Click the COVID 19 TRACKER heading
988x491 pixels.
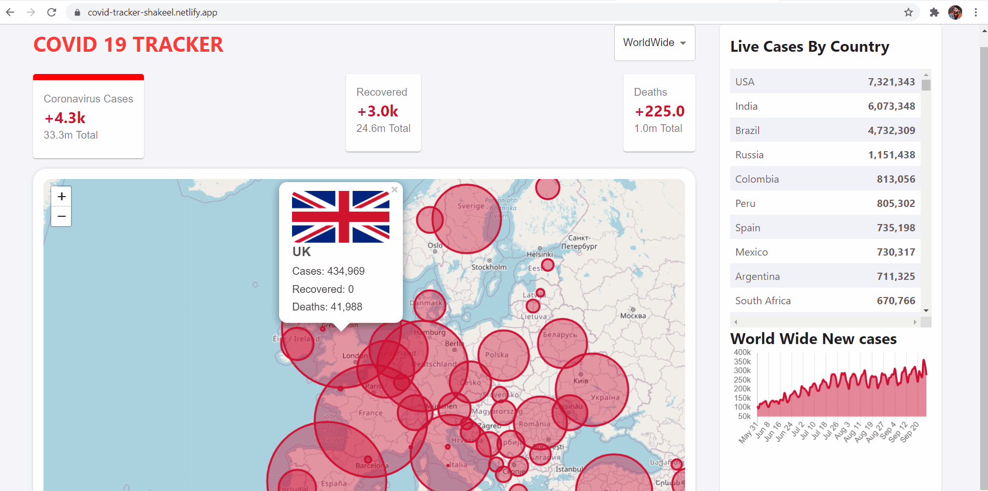128,45
